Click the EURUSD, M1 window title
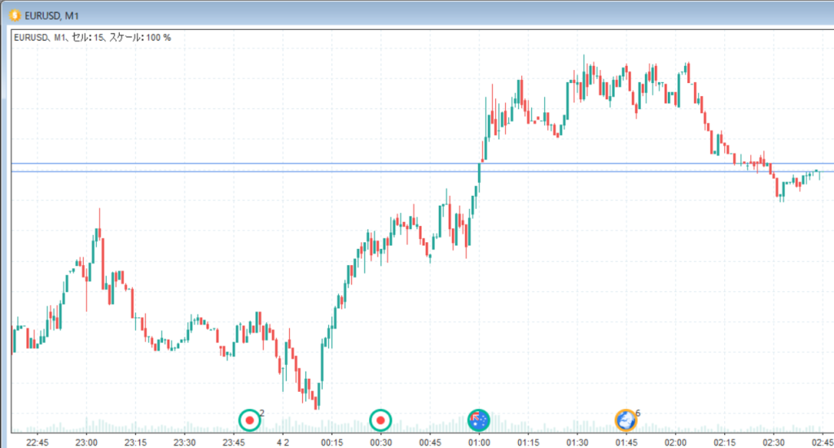 (x=53, y=15)
